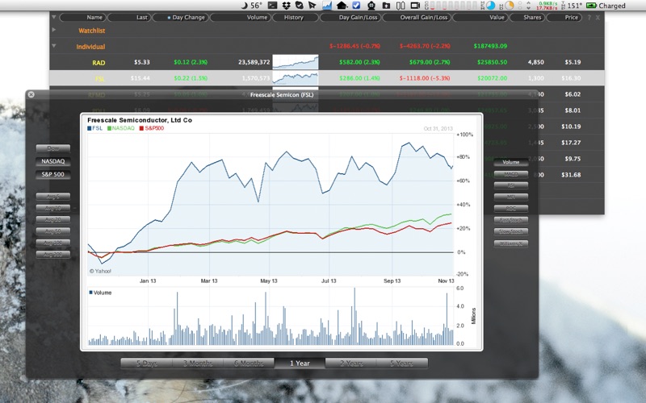Click the upload folder icon in the menu bar

[x=386, y=6]
